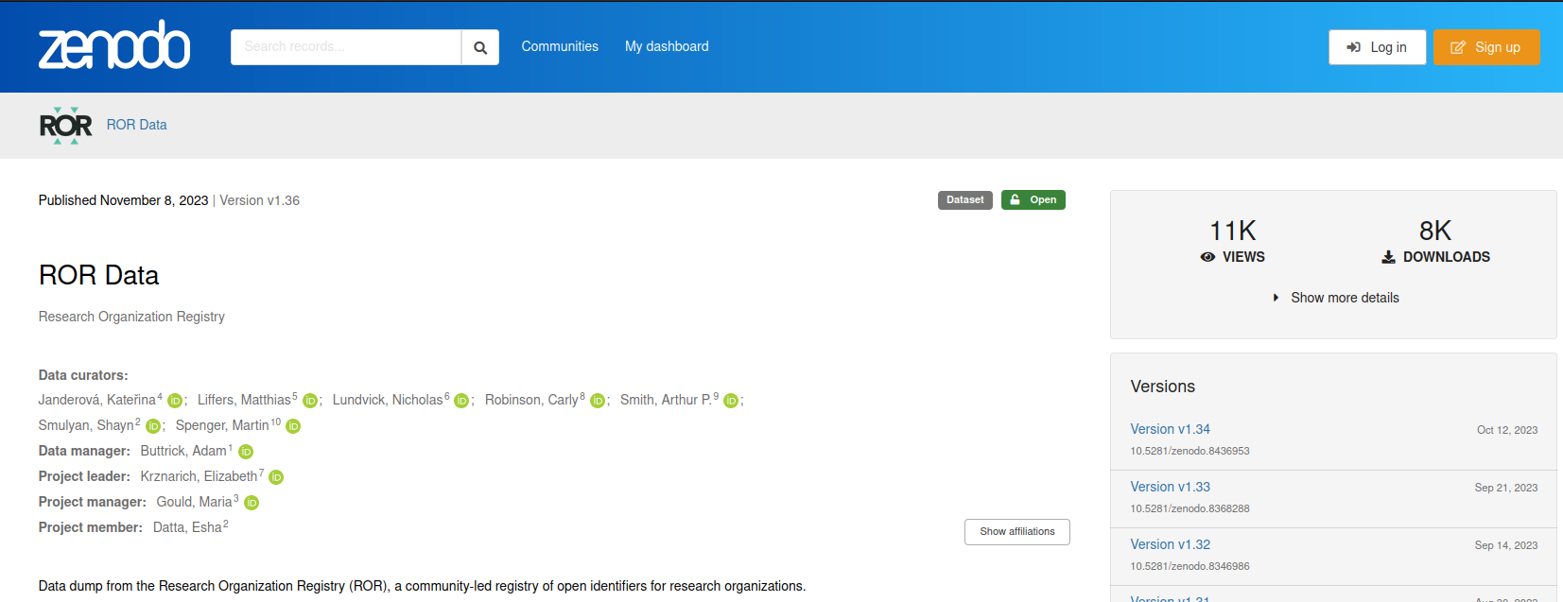Open Spenger, Martin's ORCID icon
Viewport: 1563px width, 602px height.
[293, 426]
